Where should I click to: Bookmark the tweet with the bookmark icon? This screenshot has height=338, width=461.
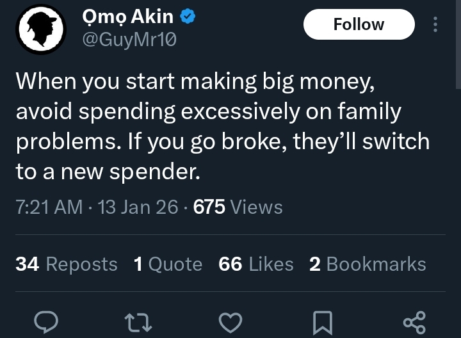[x=321, y=322]
